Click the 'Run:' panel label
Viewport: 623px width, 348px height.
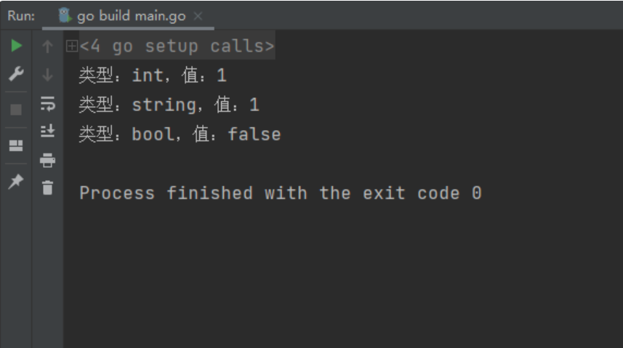click(21, 16)
